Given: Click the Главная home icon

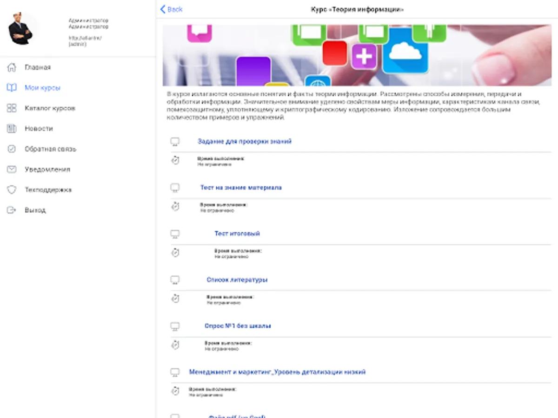Looking at the screenshot, I should 12,67.
